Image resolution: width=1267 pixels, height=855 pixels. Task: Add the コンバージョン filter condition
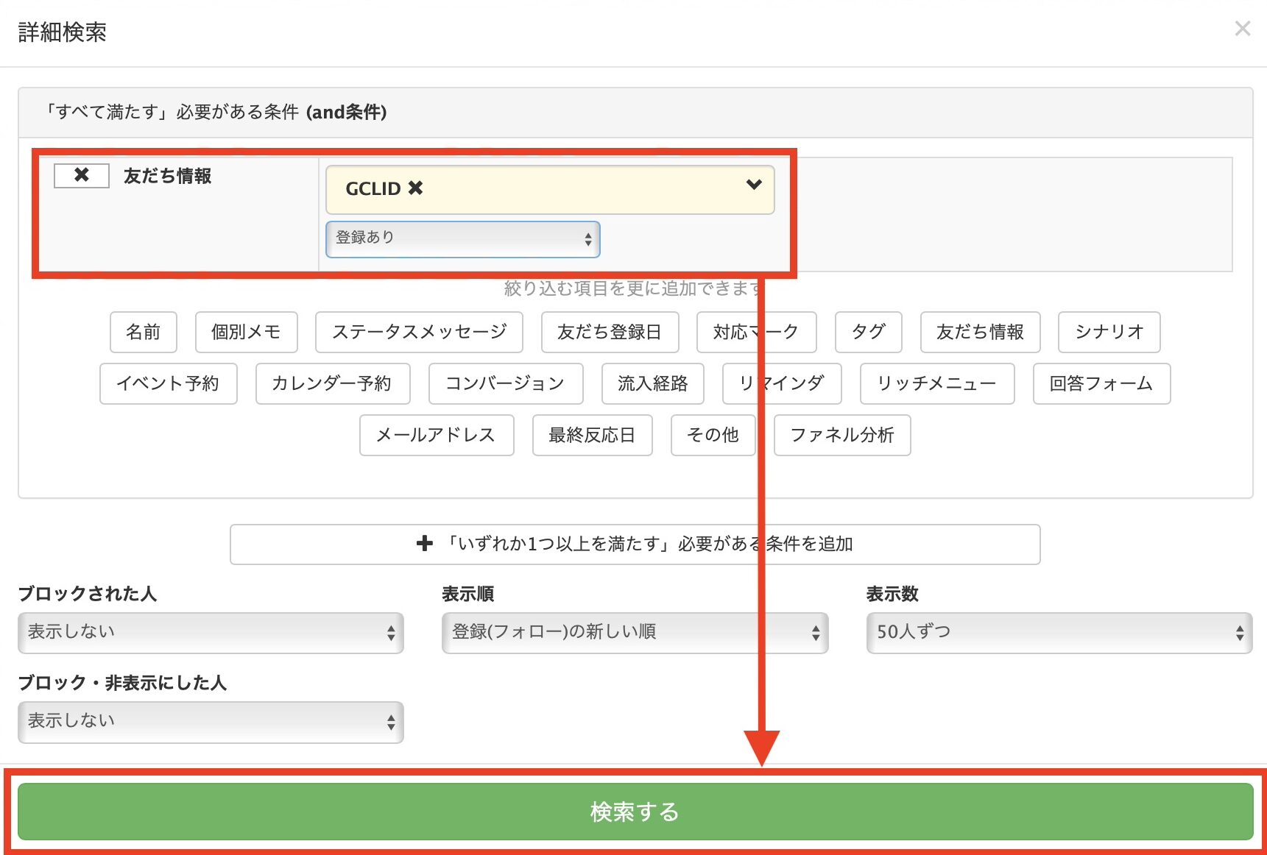[505, 383]
